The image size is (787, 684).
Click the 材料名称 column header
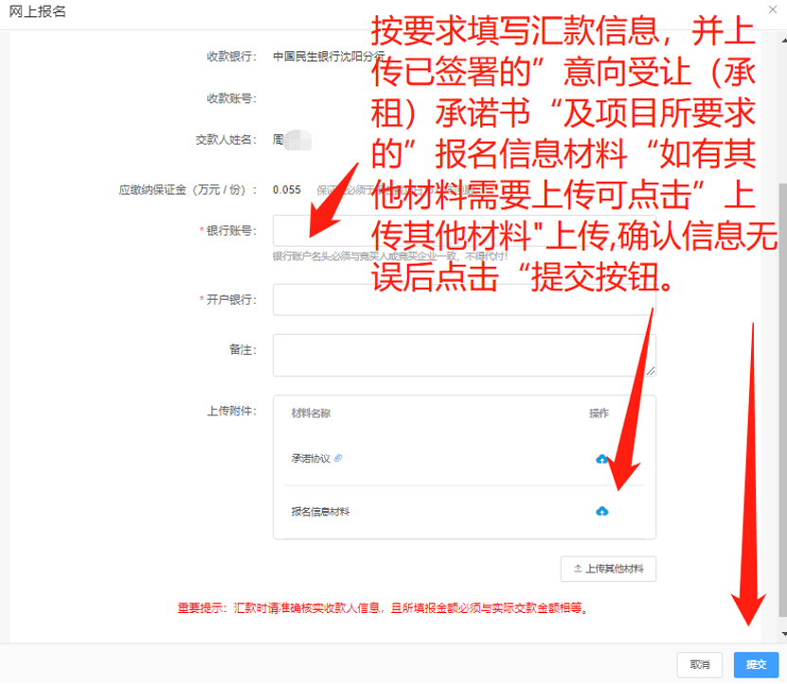(x=311, y=413)
